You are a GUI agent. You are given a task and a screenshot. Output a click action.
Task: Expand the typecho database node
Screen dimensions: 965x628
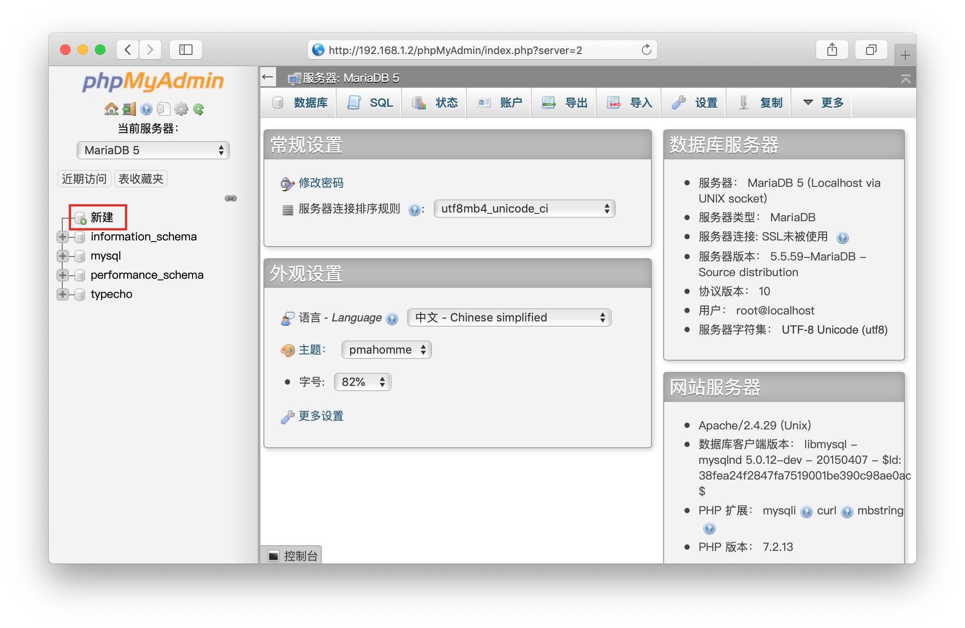[x=63, y=294]
